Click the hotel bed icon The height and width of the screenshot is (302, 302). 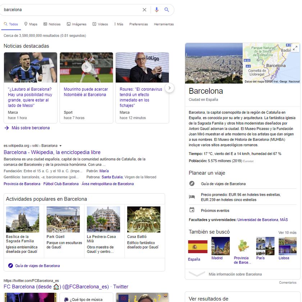tap(192, 197)
